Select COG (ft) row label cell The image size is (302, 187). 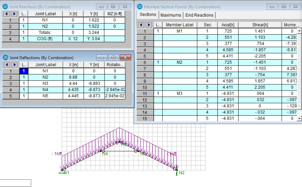coord(45,39)
